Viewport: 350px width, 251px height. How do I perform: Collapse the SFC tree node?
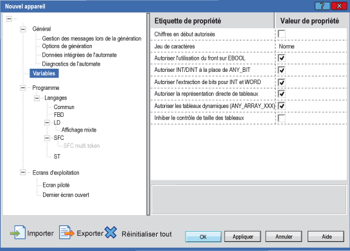pyautogui.click(x=47, y=138)
